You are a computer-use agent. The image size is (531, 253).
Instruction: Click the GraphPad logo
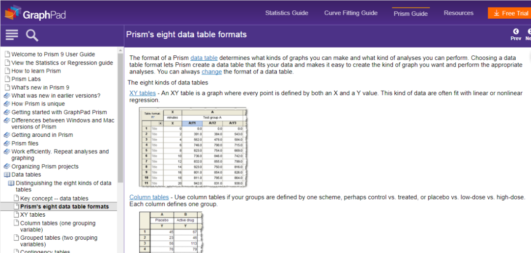35,12
